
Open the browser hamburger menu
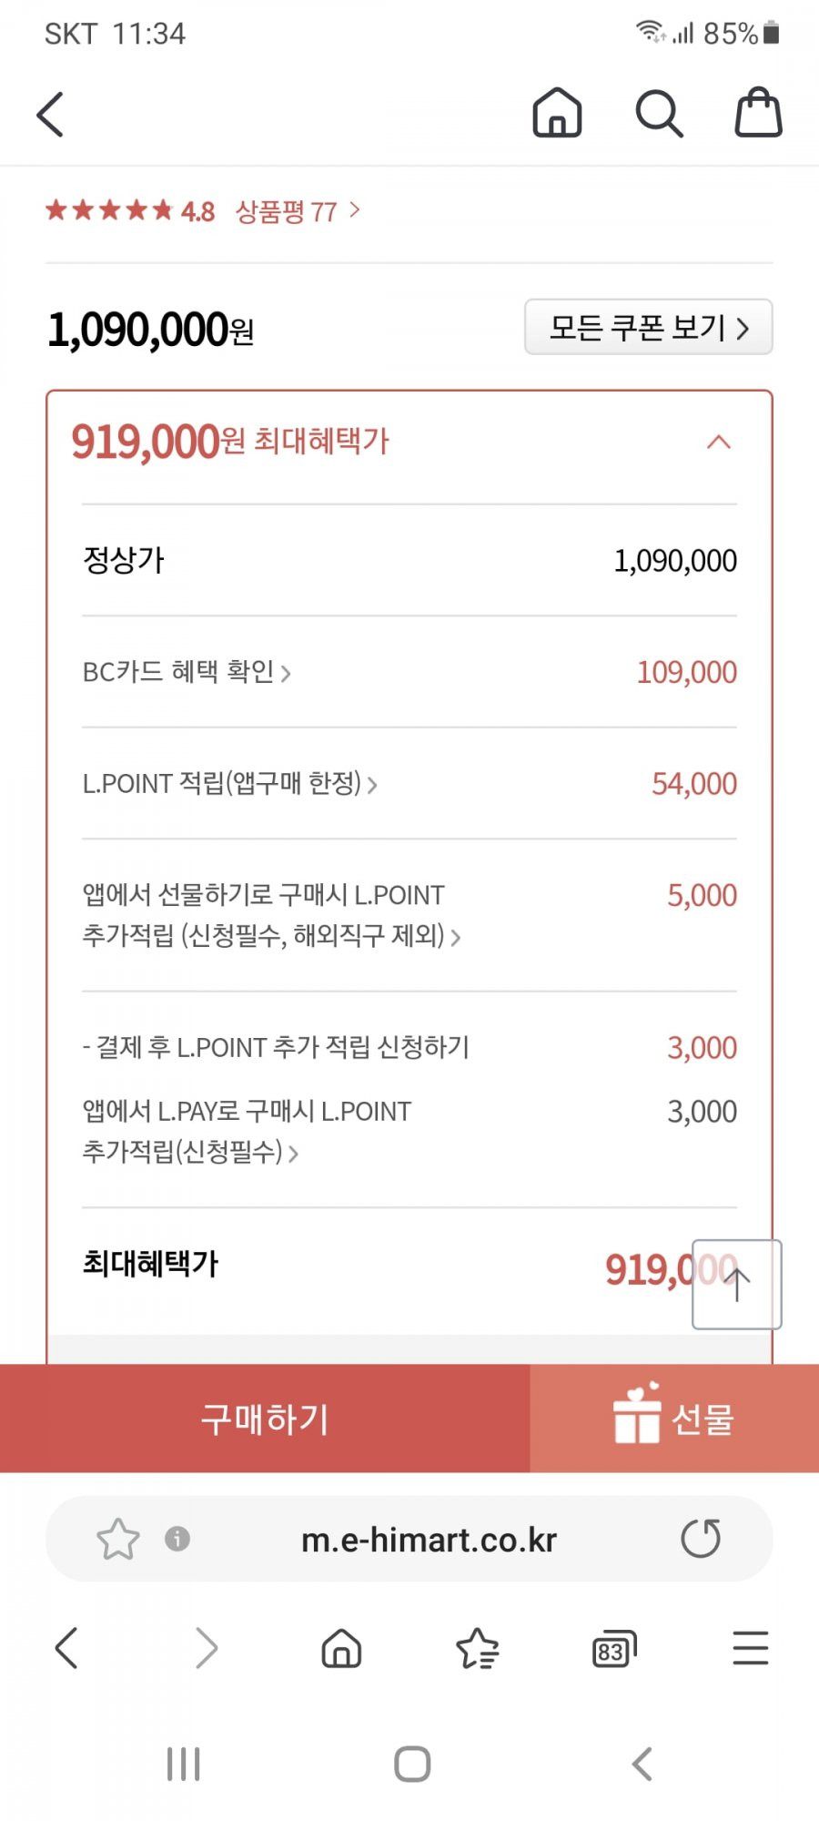pos(751,1648)
